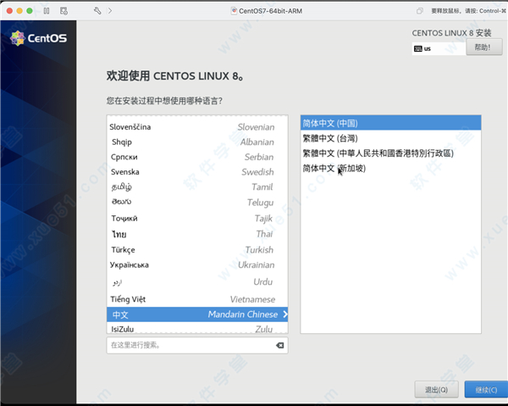Viewport: 508px width, 406px height.
Task: Focus the language search input field
Action: (197, 345)
